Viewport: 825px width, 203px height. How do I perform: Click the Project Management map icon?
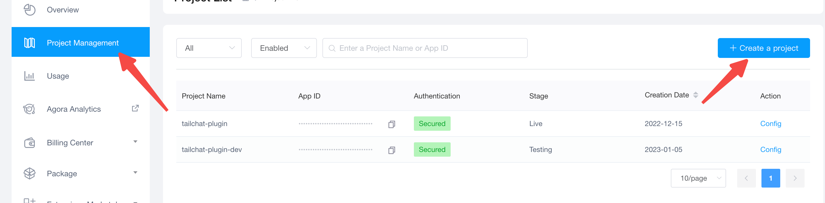pos(30,42)
